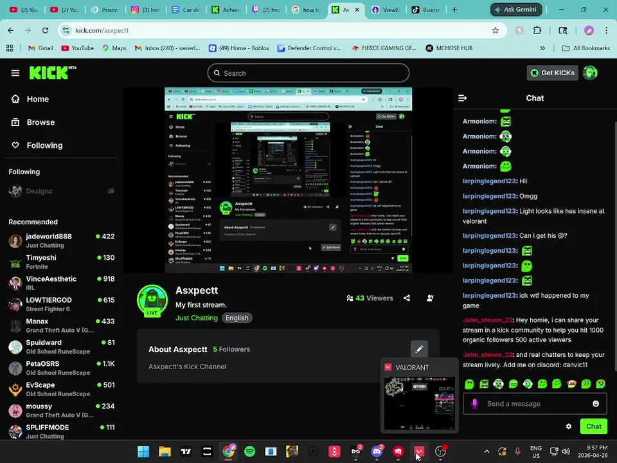
Task: Insert the heart-eyes crying emote at row end
Action: [x=600, y=384]
